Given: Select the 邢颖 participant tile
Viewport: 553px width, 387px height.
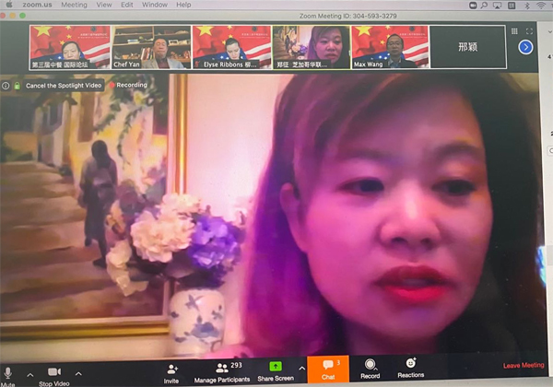Looking at the screenshot, I should 467,47.
